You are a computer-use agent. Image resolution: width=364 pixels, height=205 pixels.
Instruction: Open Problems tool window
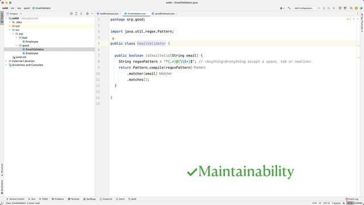[x=57, y=199]
